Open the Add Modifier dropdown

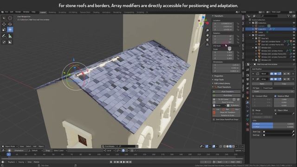(273, 69)
